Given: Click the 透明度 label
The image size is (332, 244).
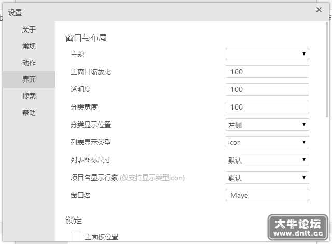Looking at the screenshot, I should click(x=81, y=89).
